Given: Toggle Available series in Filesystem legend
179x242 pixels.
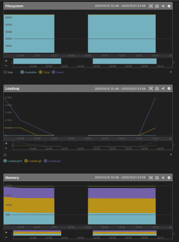Looking at the screenshot, I should coord(28,72).
